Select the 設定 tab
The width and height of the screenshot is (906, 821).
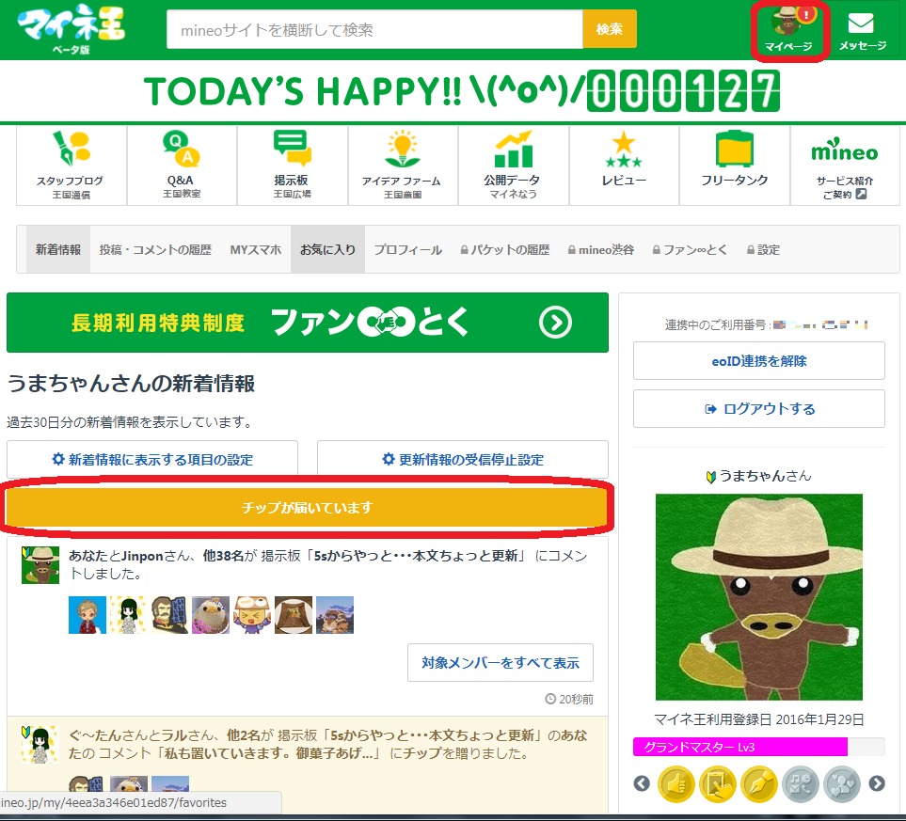(x=763, y=249)
